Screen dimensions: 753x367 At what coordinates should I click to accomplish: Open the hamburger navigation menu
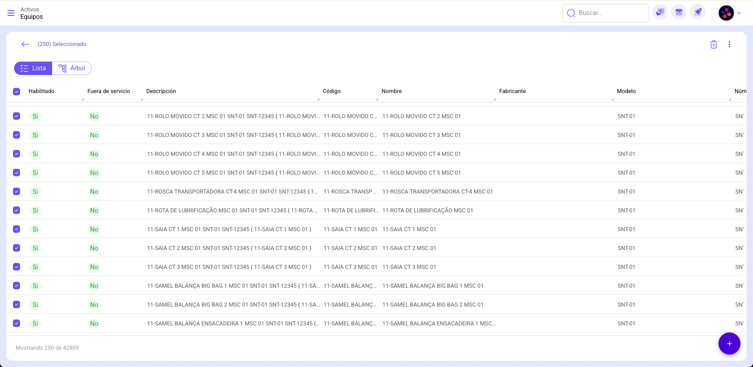pyautogui.click(x=11, y=13)
